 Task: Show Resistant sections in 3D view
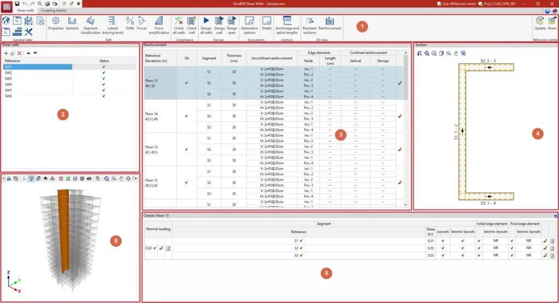[310, 25]
